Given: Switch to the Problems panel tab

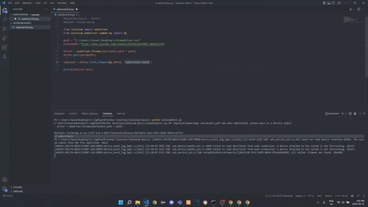Looking at the screenshot, I should pyautogui.click(x=59, y=114).
